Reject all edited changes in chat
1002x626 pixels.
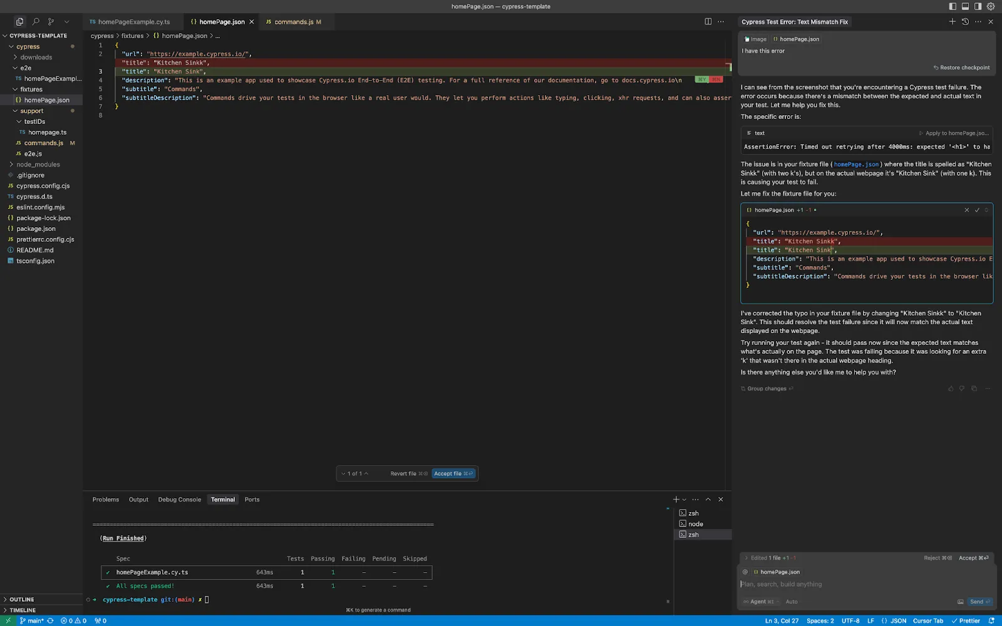[x=937, y=558]
